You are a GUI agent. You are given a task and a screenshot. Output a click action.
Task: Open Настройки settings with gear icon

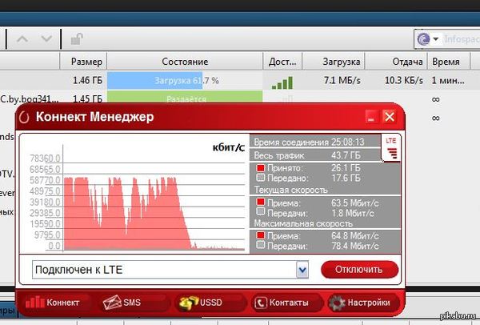coord(362,303)
